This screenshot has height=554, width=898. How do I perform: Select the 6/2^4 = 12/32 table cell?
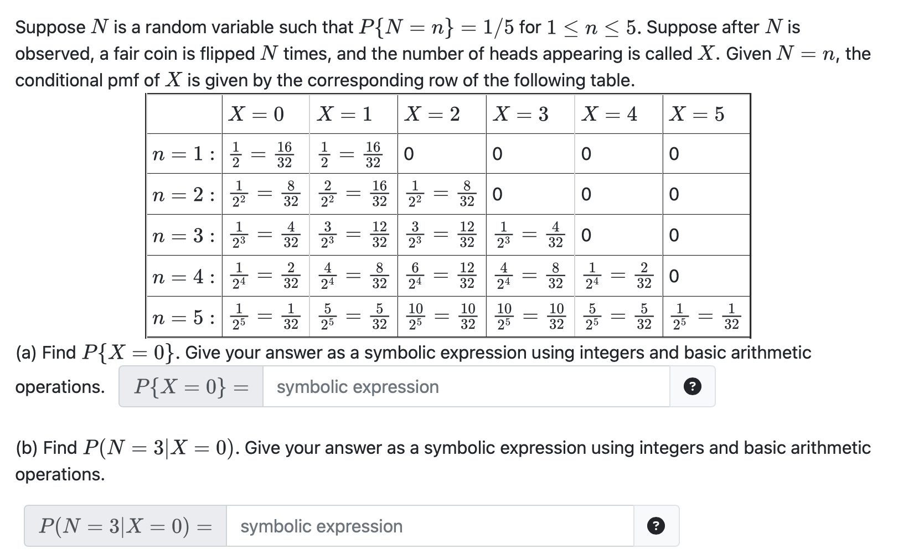tap(442, 276)
